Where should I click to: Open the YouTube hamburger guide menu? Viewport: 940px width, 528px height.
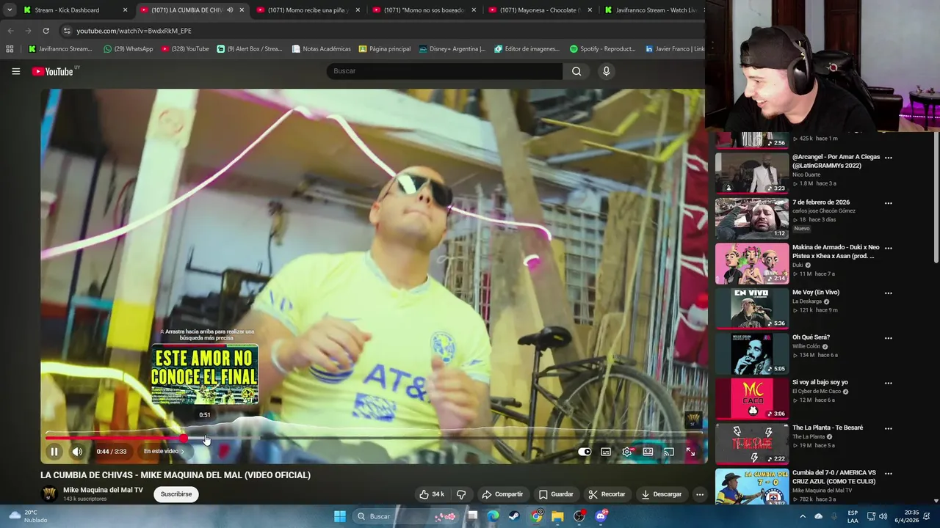15,71
